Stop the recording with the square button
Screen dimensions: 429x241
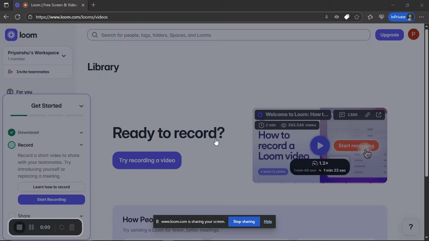coord(19,227)
